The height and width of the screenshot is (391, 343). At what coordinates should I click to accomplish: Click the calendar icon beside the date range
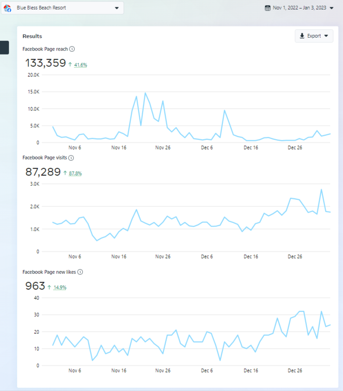click(x=268, y=8)
